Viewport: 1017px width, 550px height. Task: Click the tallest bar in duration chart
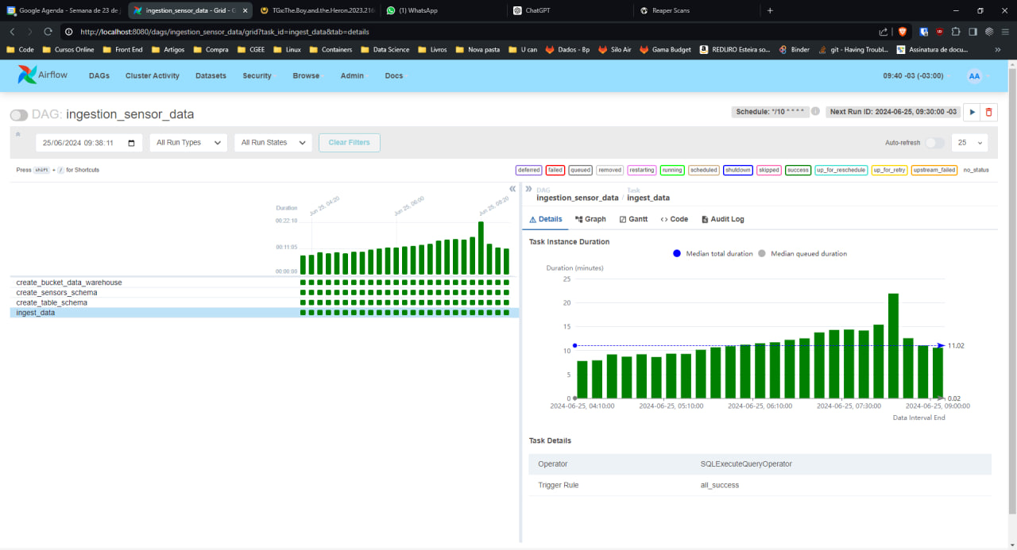tap(893, 345)
